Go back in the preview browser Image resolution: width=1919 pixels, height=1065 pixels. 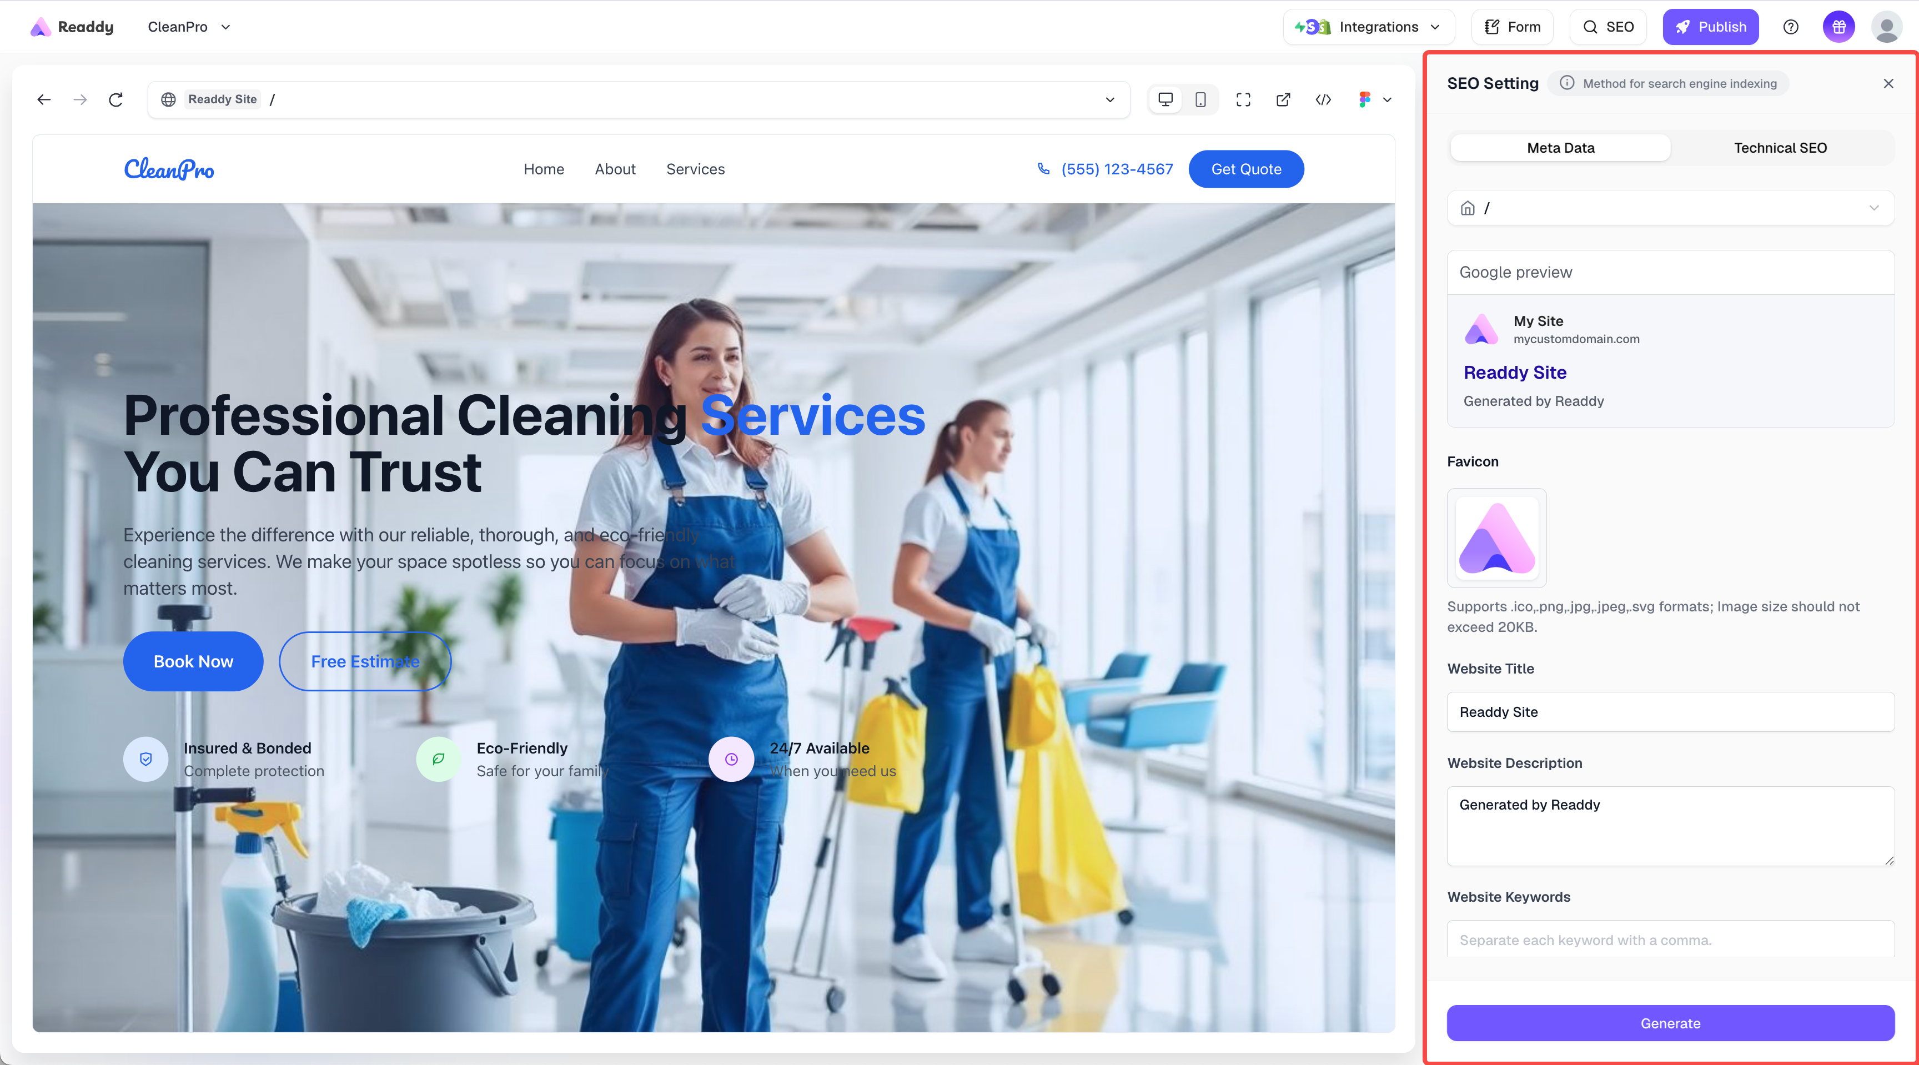pos(44,100)
